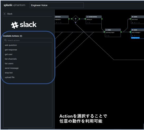Click the search magnifier icon in Available Actions
Screen dimensions: 144x130
click(5, 40)
